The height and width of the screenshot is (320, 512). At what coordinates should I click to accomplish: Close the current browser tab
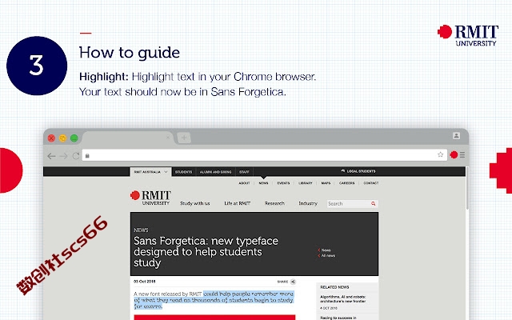point(168,138)
